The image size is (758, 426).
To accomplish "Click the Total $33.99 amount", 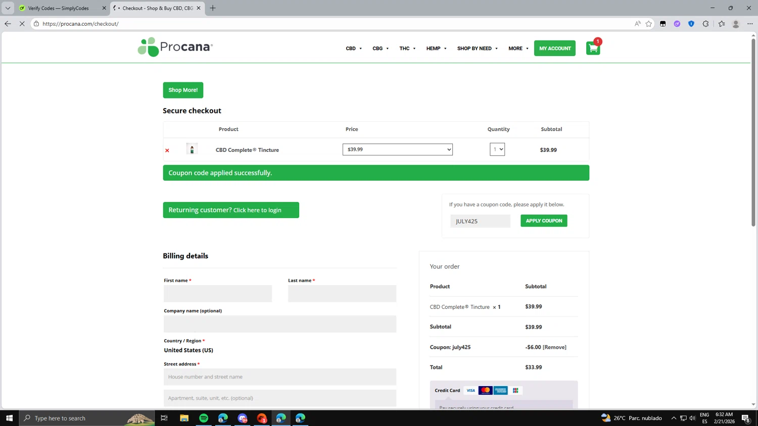I will click(534, 367).
